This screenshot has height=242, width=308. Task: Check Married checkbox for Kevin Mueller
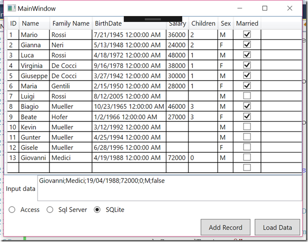pyautogui.click(x=246, y=127)
